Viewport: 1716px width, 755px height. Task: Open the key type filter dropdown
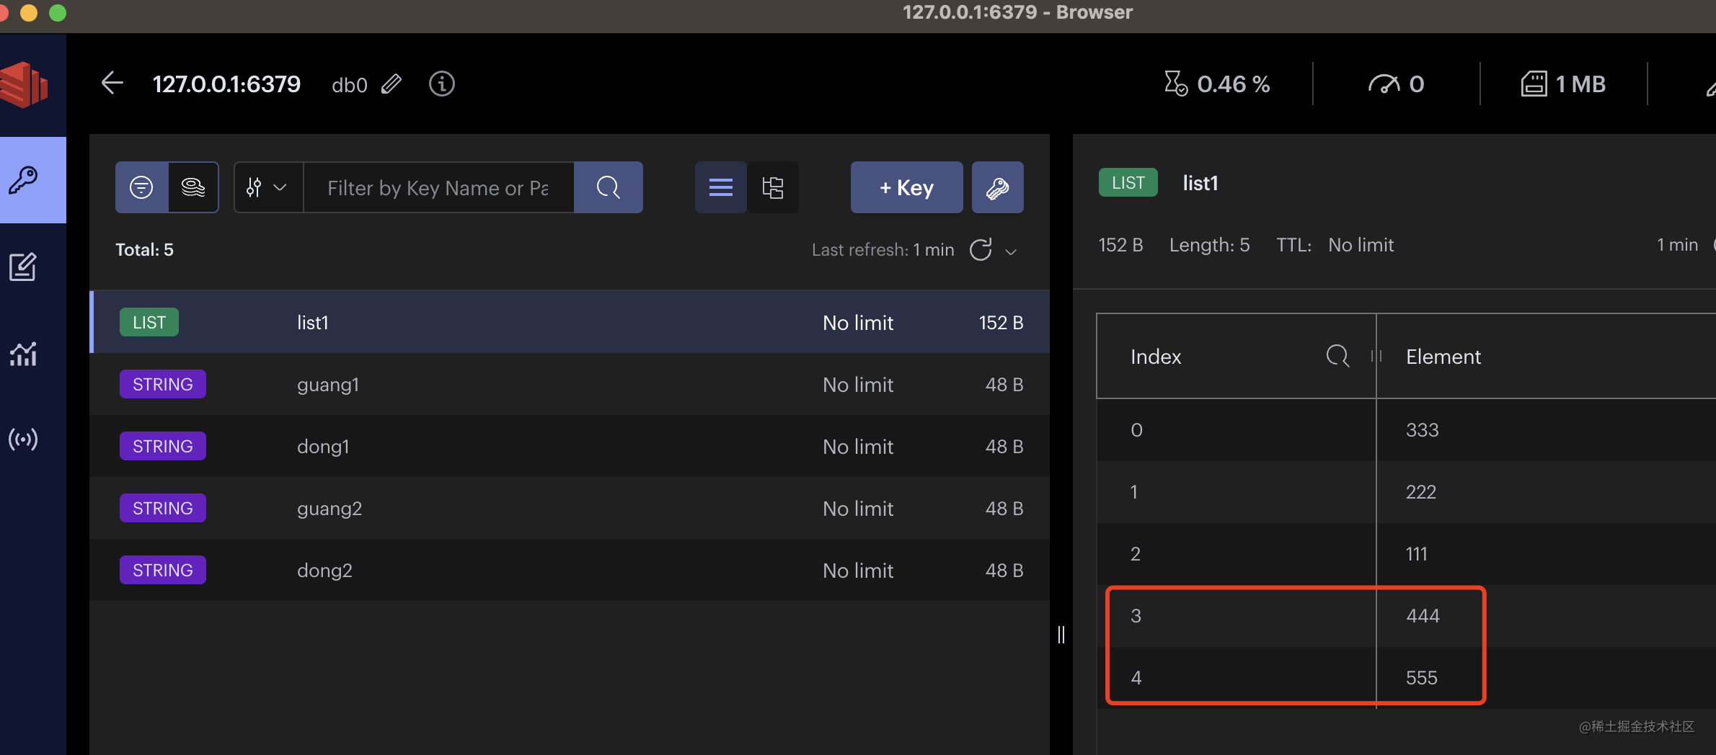coord(267,187)
